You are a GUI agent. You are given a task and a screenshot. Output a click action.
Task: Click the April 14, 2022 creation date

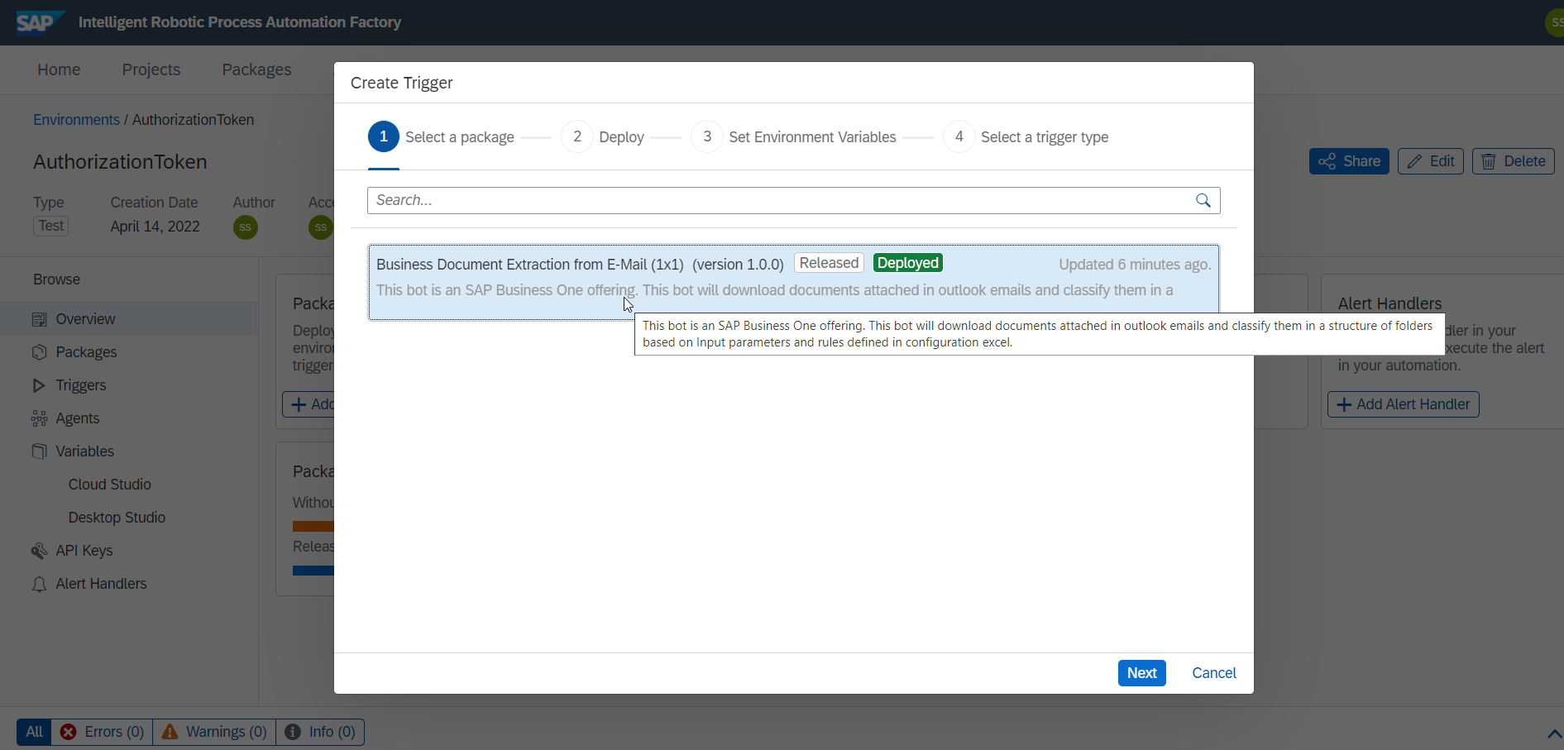pos(155,227)
